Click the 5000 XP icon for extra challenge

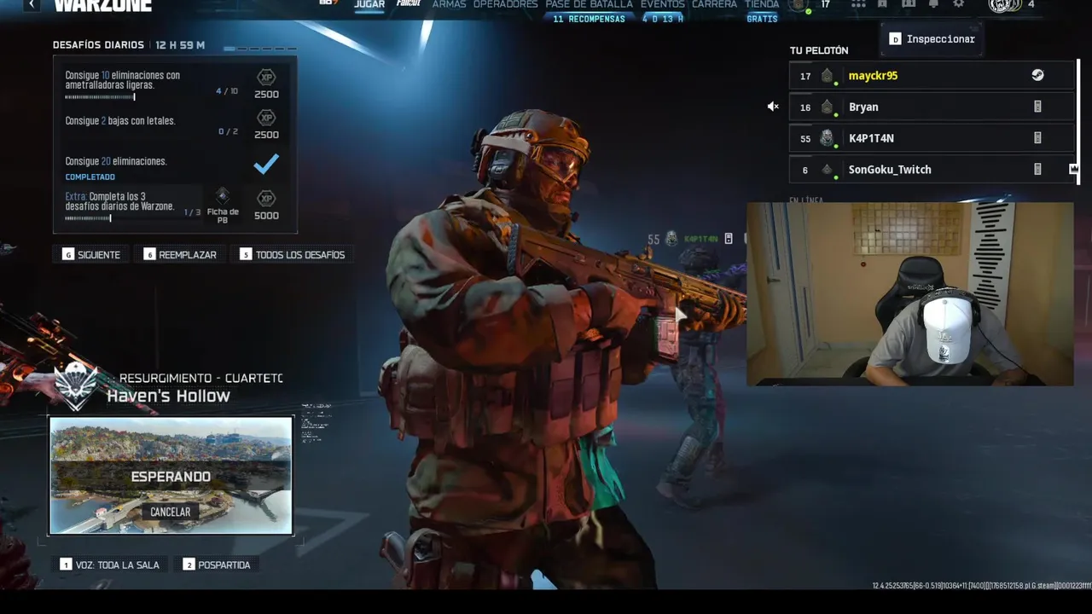tap(266, 198)
